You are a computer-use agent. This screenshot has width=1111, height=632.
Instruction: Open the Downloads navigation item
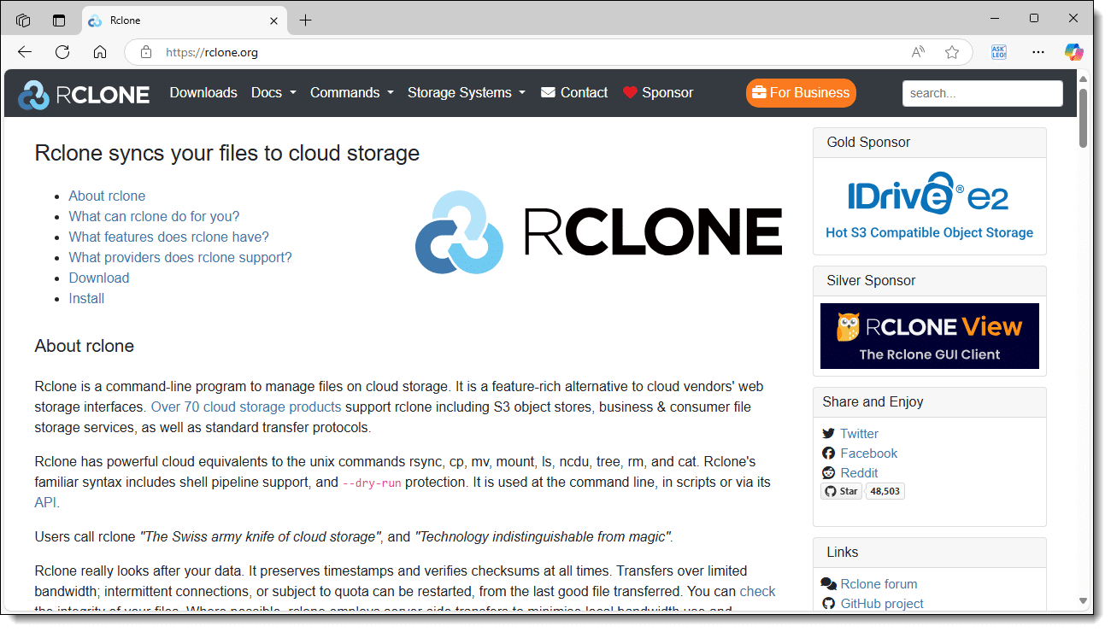203,93
